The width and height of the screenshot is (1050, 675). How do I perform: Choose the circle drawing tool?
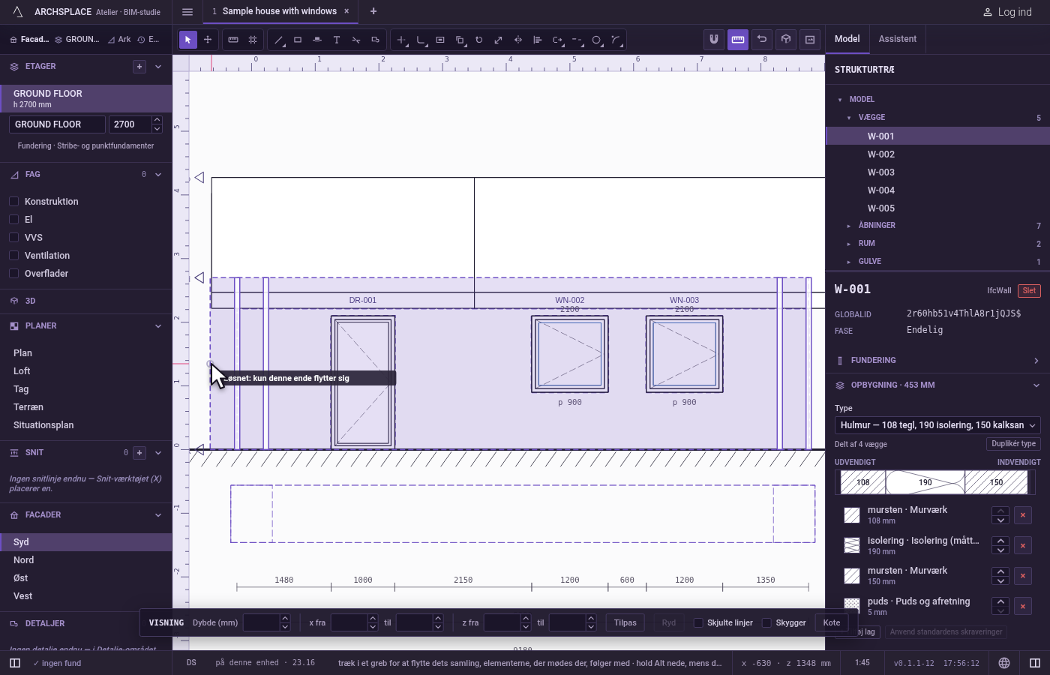(596, 40)
